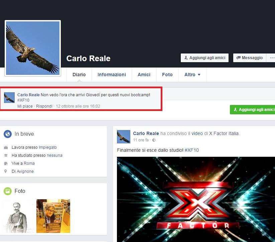
Task: Click the #XF10 hashtag in the post
Action: click(x=191, y=150)
